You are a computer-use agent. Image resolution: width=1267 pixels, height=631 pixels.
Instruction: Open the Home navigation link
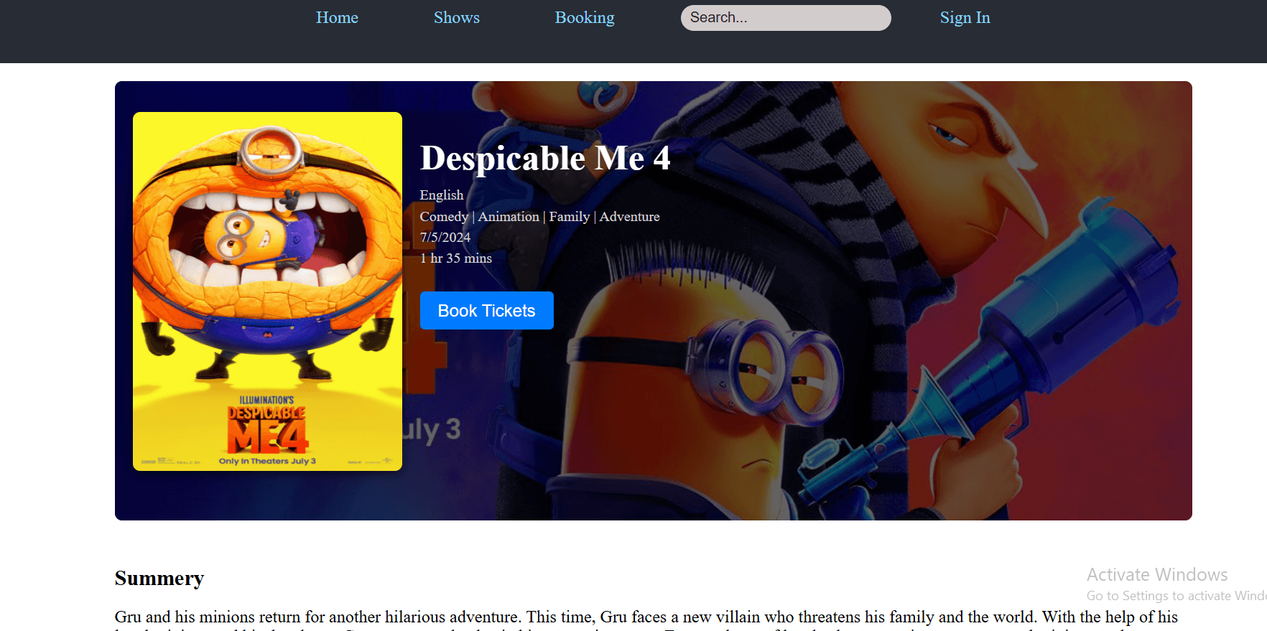point(337,17)
